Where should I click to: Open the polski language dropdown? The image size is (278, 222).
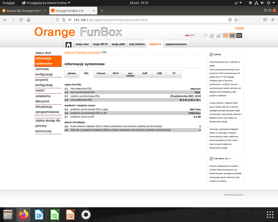pos(196,35)
